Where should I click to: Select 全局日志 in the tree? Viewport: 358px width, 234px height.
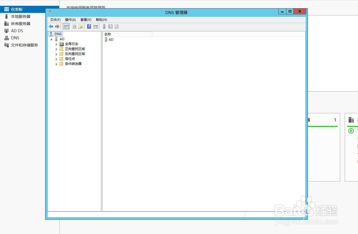pyautogui.click(x=72, y=44)
